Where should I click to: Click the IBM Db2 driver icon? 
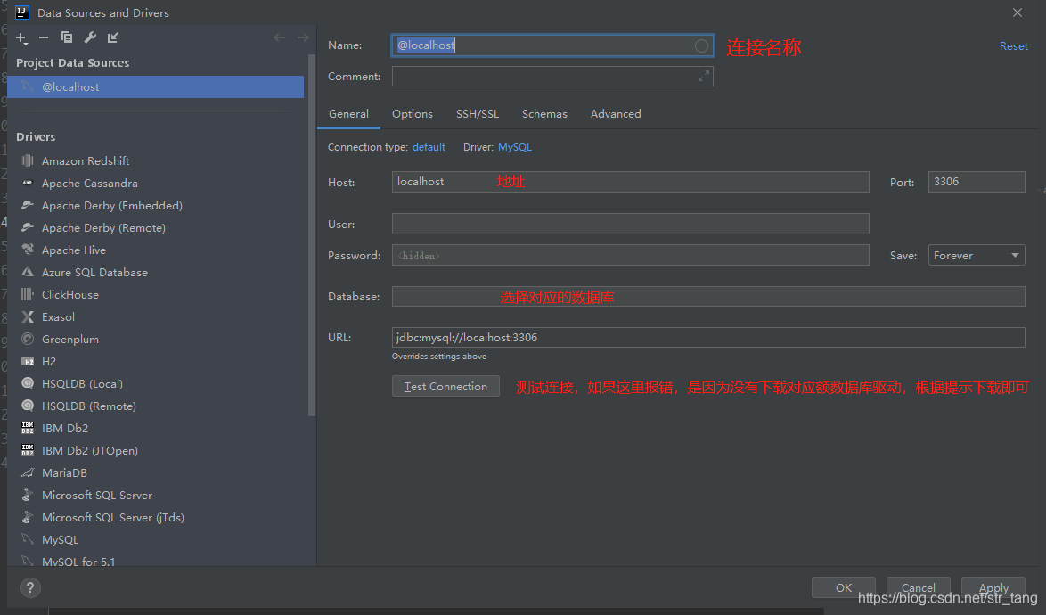click(28, 428)
